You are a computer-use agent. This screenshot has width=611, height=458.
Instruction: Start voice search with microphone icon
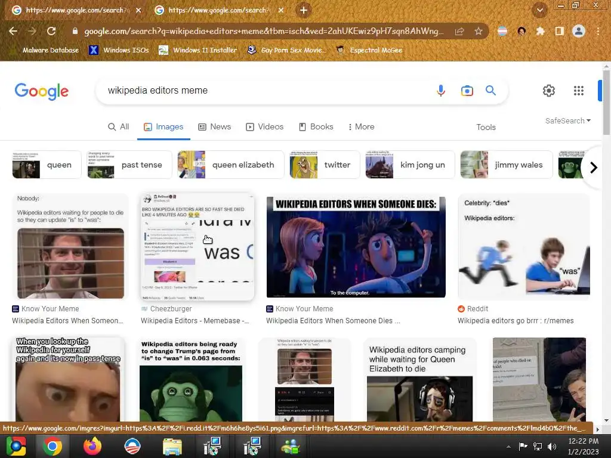441,91
